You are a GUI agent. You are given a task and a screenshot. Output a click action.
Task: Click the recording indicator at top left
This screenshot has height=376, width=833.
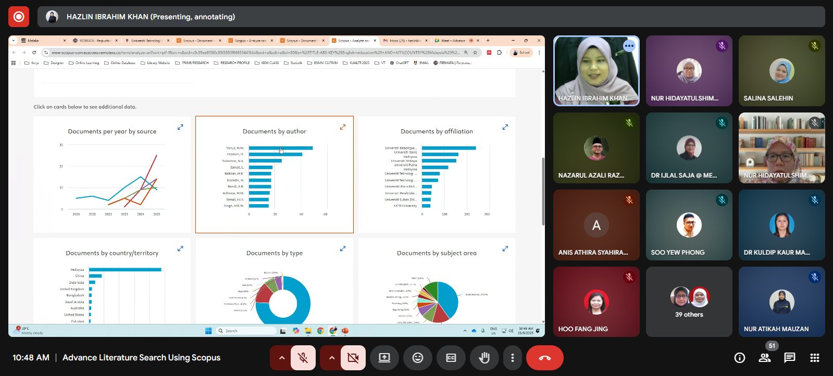point(19,17)
